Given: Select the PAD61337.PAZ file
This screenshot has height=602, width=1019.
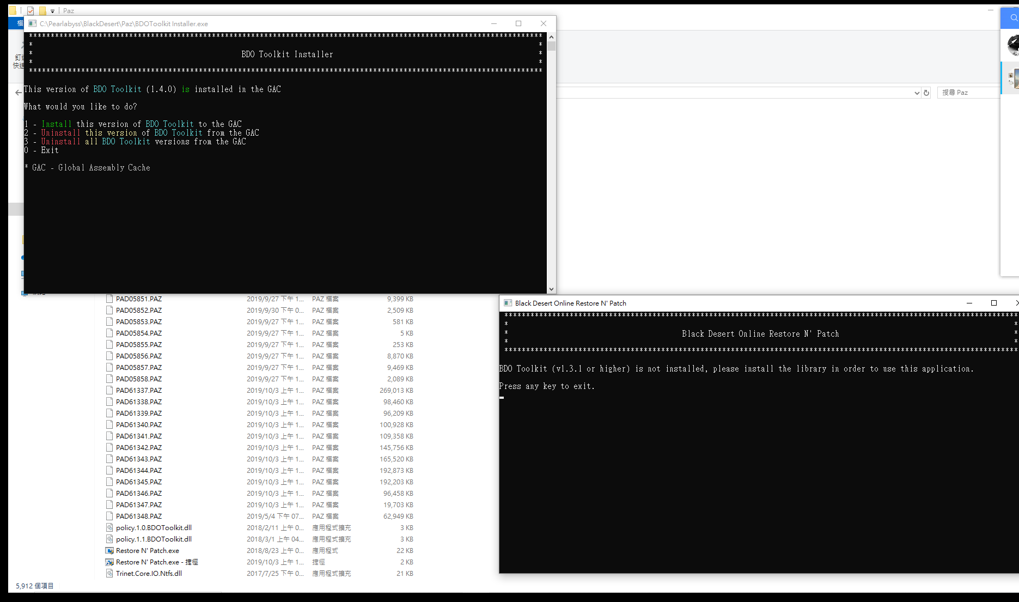Looking at the screenshot, I should tap(139, 391).
